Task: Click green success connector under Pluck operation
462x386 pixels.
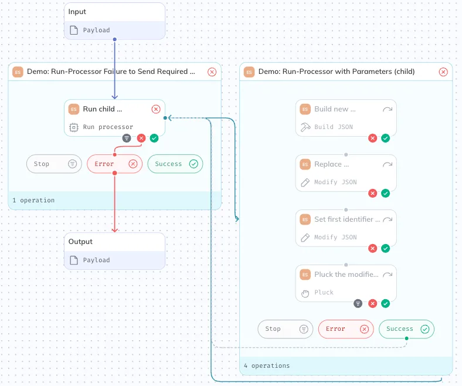Action: click(x=385, y=303)
